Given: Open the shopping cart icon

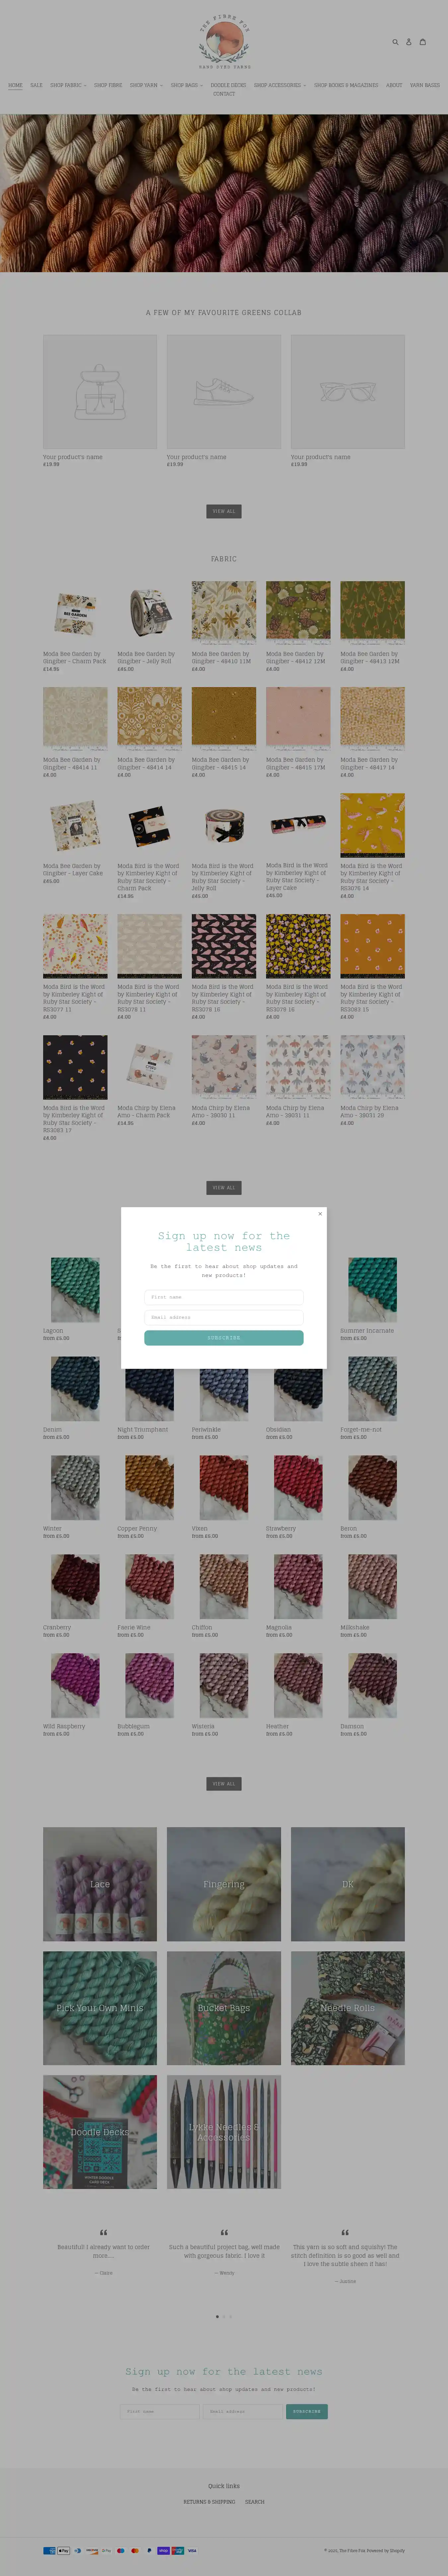Looking at the screenshot, I should [422, 42].
